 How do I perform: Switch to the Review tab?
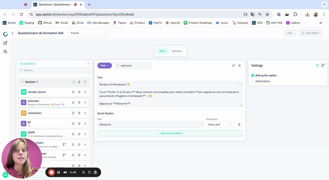[177, 51]
